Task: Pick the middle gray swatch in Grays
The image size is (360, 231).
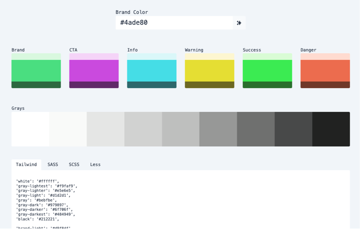Action: (181, 129)
